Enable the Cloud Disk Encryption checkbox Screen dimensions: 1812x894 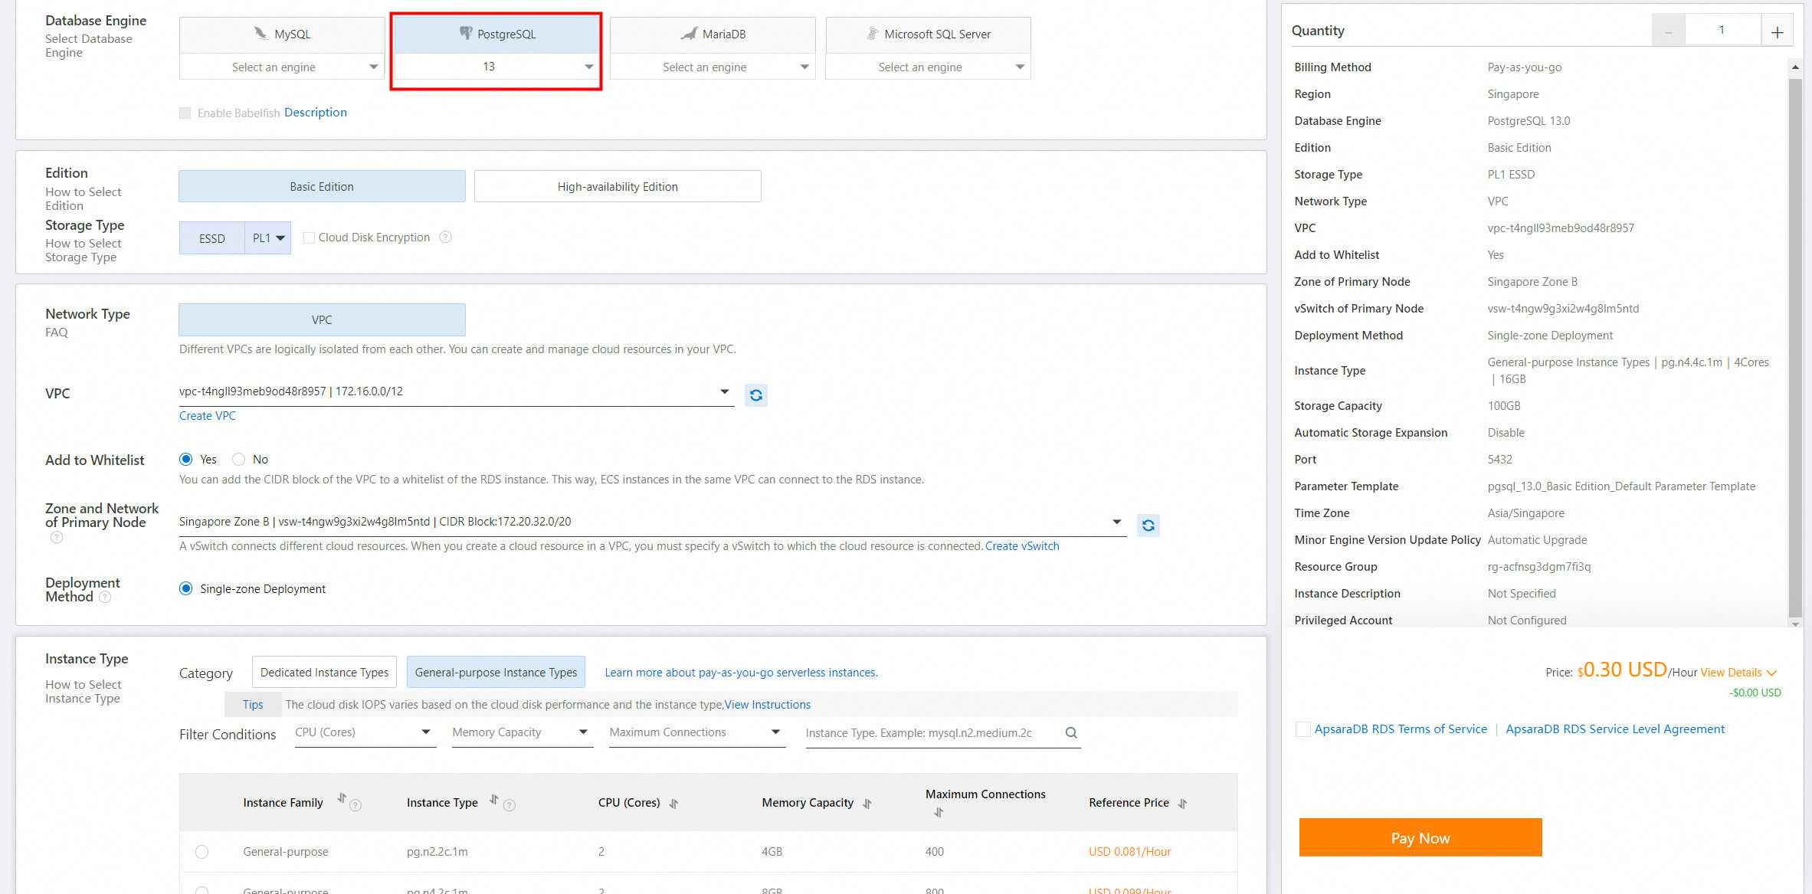point(309,237)
